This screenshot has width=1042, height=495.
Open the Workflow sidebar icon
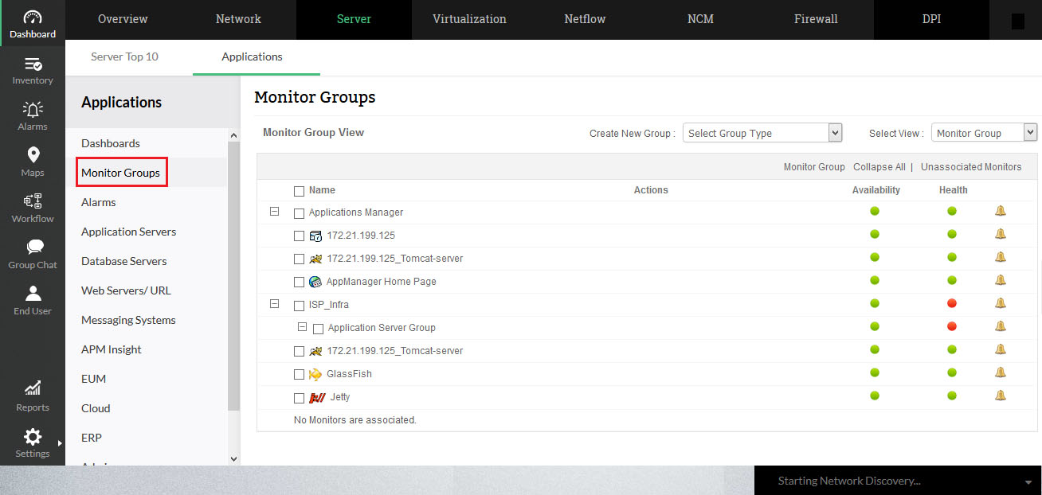tap(33, 201)
